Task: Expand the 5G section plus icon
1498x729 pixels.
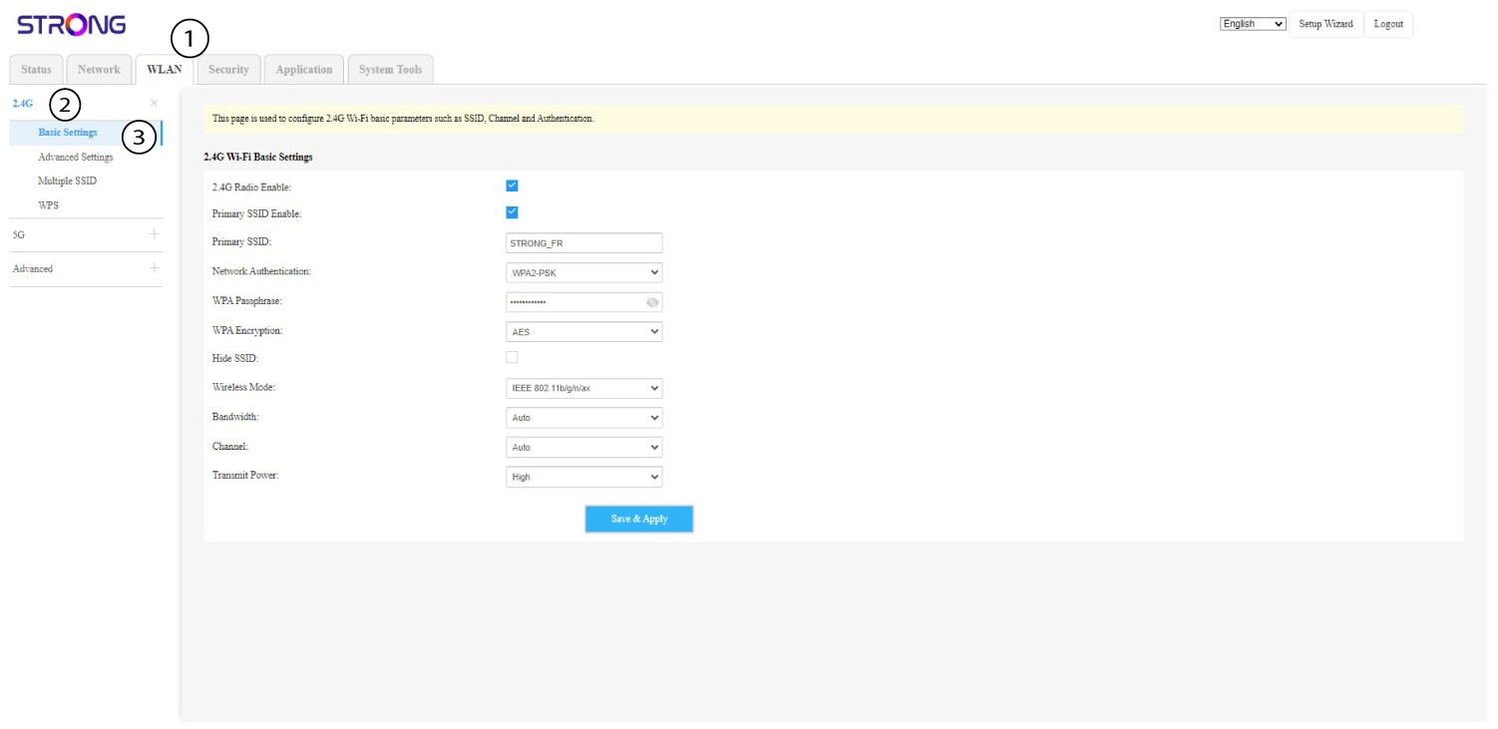Action: [x=154, y=234]
